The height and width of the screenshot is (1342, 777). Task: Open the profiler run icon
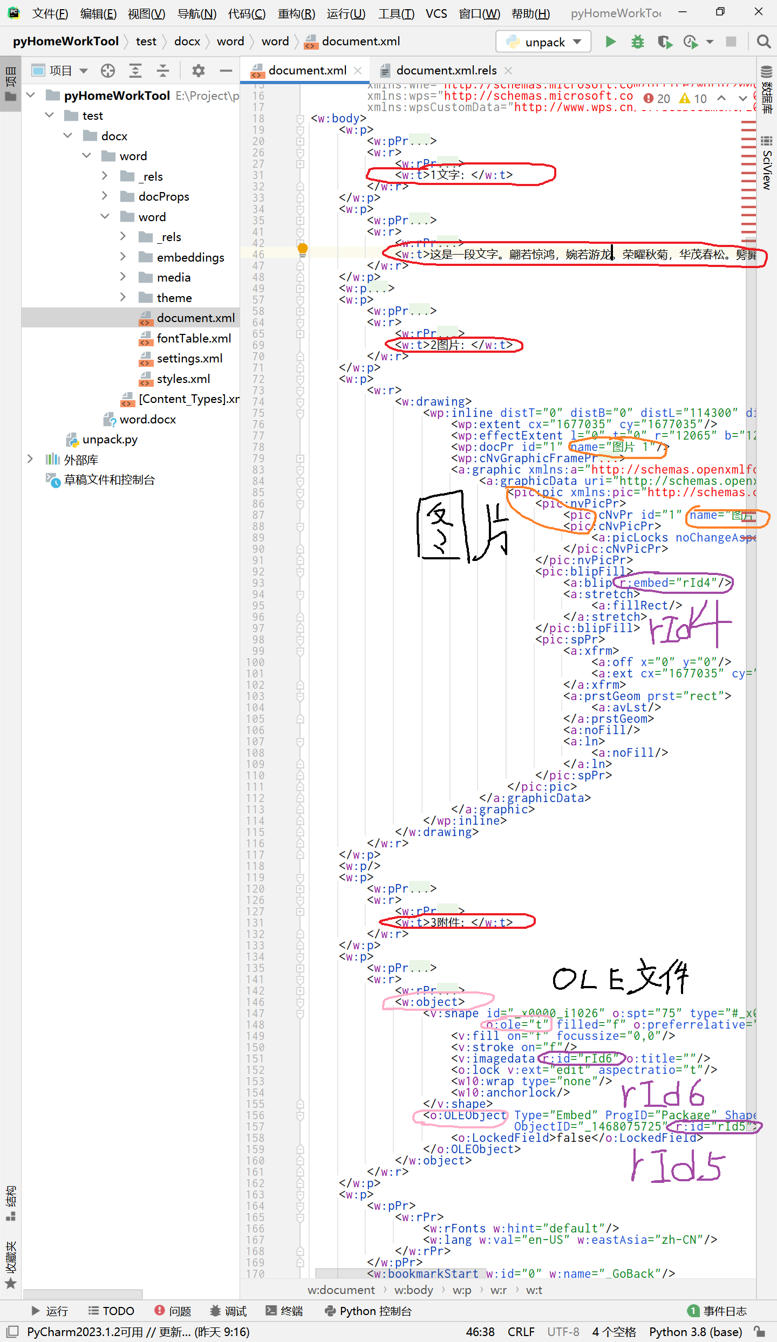tap(691, 42)
